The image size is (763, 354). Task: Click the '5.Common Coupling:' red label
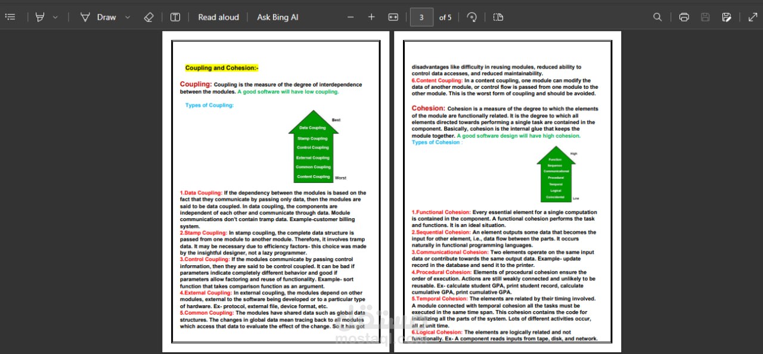point(207,313)
